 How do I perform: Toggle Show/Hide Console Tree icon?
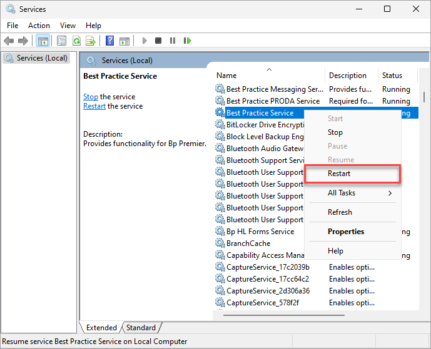pyautogui.click(x=43, y=41)
